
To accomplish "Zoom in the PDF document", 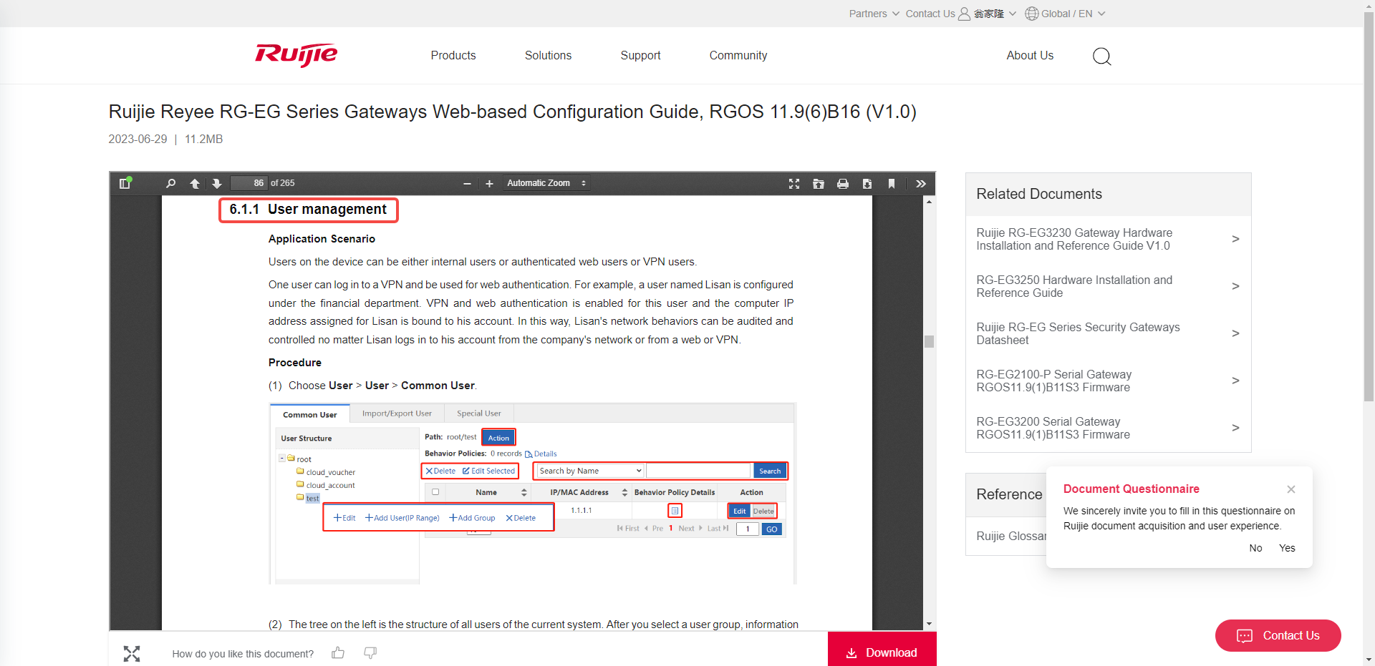I will tap(490, 184).
